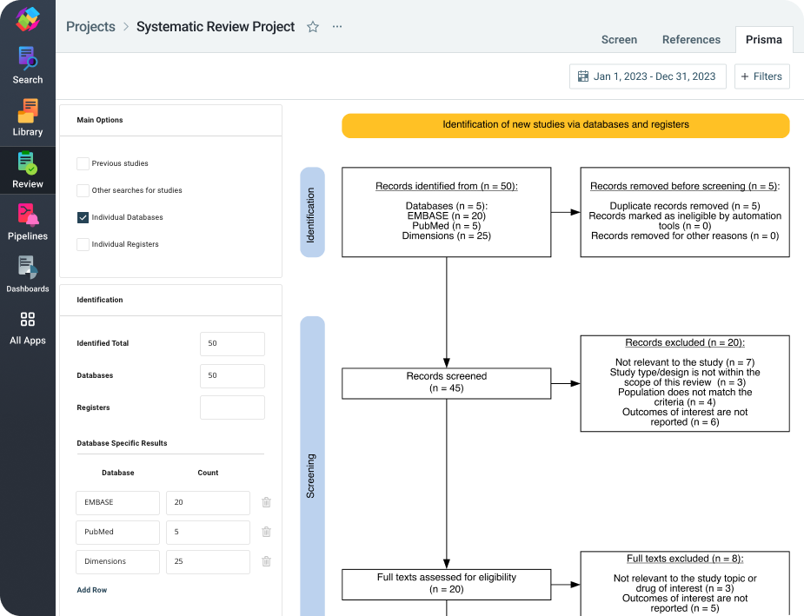Open the All Apps grid icon

point(27,323)
